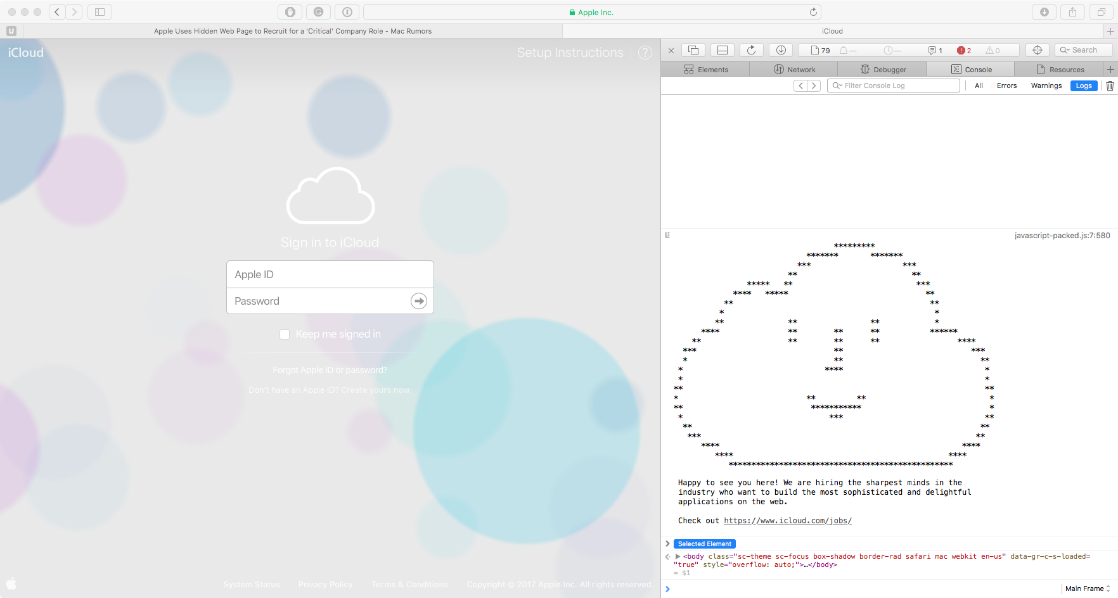Switch to the Elements tab
The image size is (1118, 598).
705,70
